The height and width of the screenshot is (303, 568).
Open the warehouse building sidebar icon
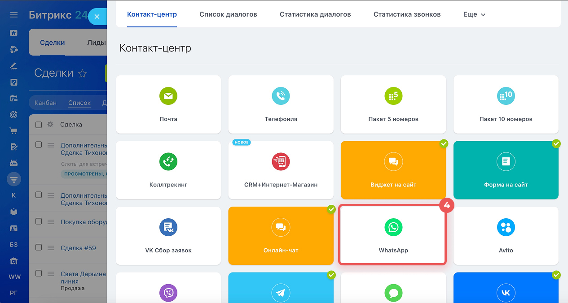tap(14, 261)
